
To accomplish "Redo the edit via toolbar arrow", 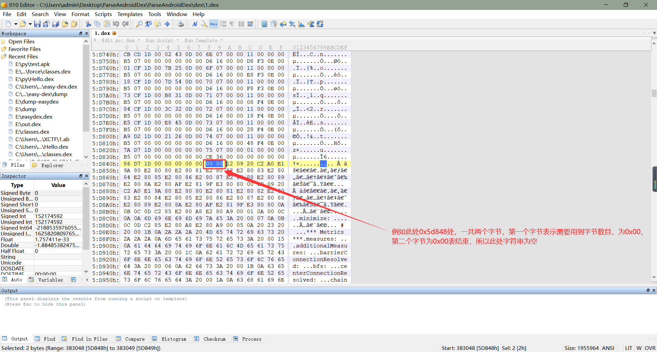I will (125, 24).
